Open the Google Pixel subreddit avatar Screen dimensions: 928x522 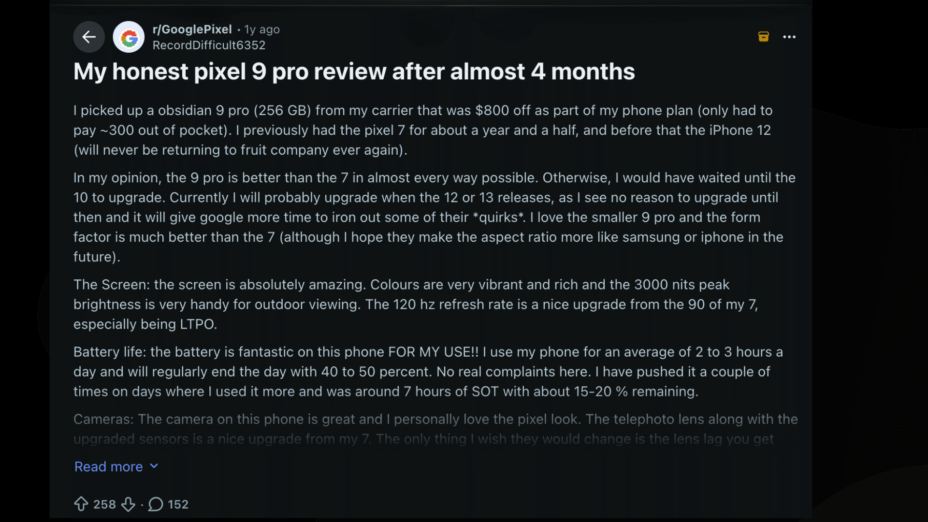[x=129, y=37]
